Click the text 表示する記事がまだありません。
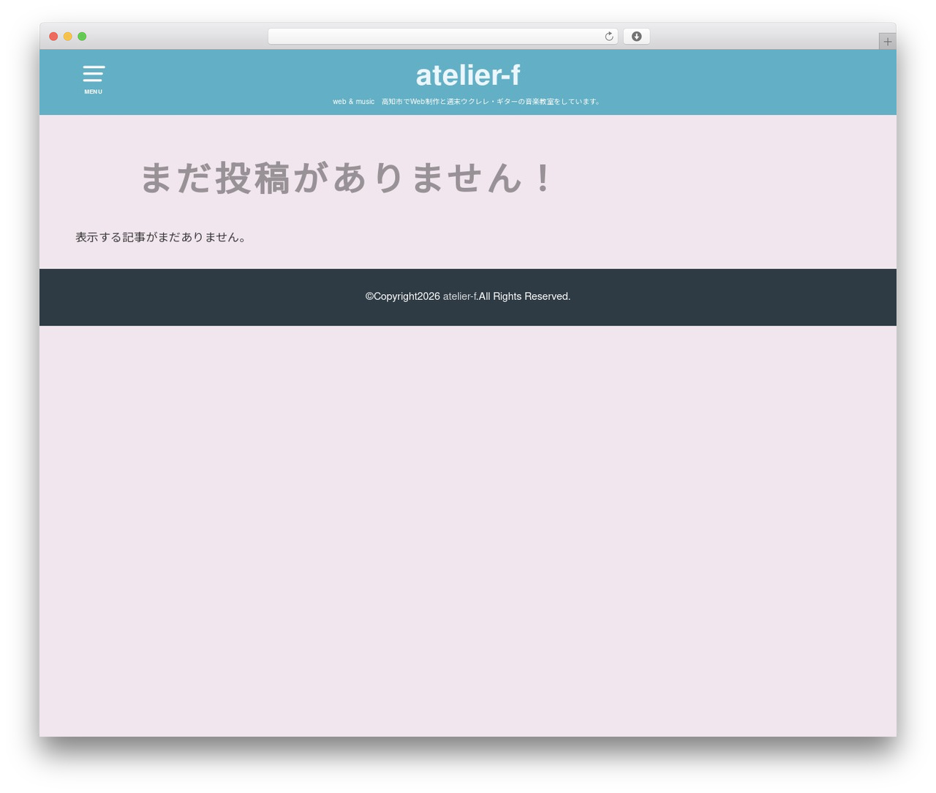This screenshot has height=793, width=936. click(161, 237)
